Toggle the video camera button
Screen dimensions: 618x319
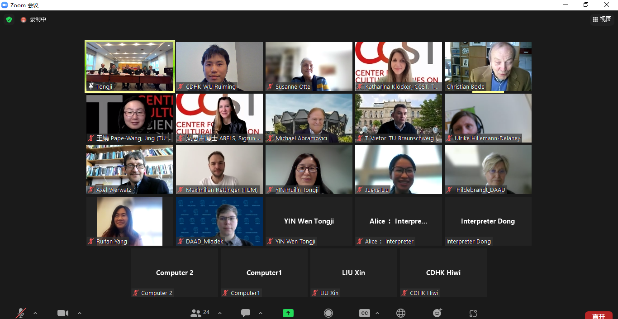(x=63, y=313)
